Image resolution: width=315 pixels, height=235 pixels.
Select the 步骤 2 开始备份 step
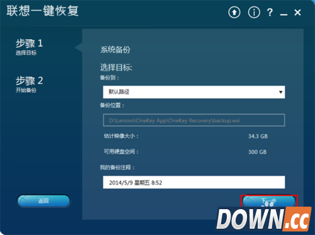tap(29, 84)
